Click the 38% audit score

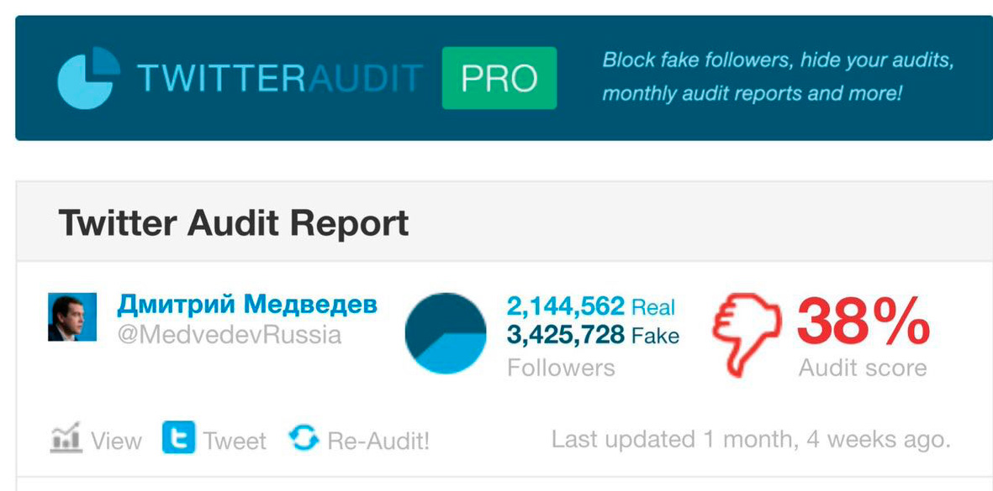point(863,323)
